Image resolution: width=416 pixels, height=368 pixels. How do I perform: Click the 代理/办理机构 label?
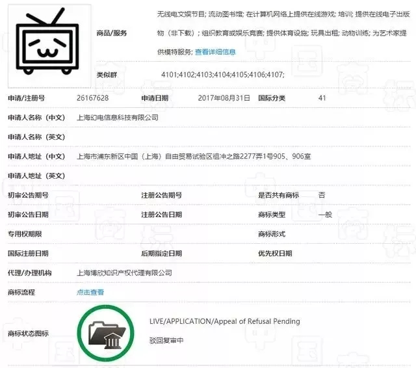coord(29,273)
